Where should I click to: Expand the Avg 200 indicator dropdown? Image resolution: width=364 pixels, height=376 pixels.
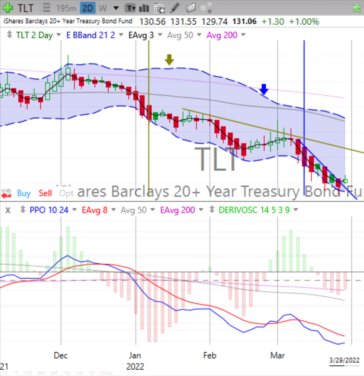click(x=244, y=35)
